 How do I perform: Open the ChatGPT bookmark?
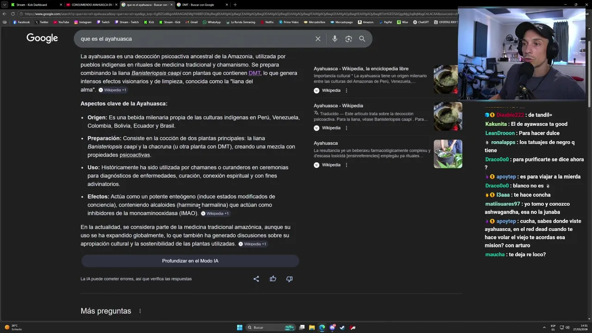421,22
